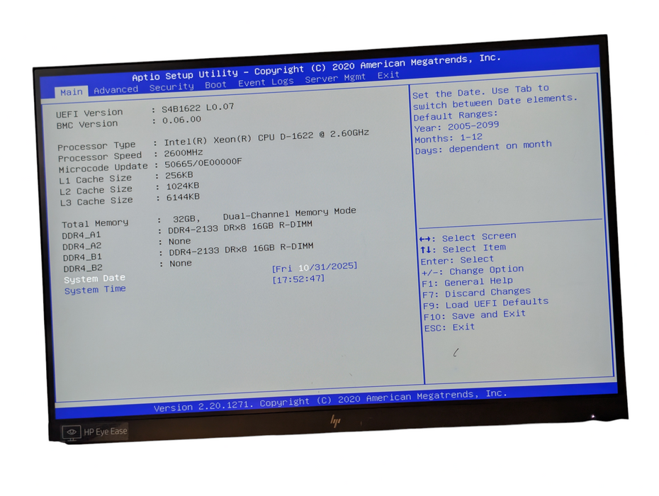Click the Select Screen arrows hint
Screen dimensions: 659x496
point(468,237)
